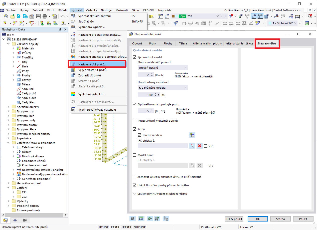Image resolution: width=317 pixels, height=230 pixels.
Task: Switch to the Pruty tab
Action: click(x=152, y=43)
